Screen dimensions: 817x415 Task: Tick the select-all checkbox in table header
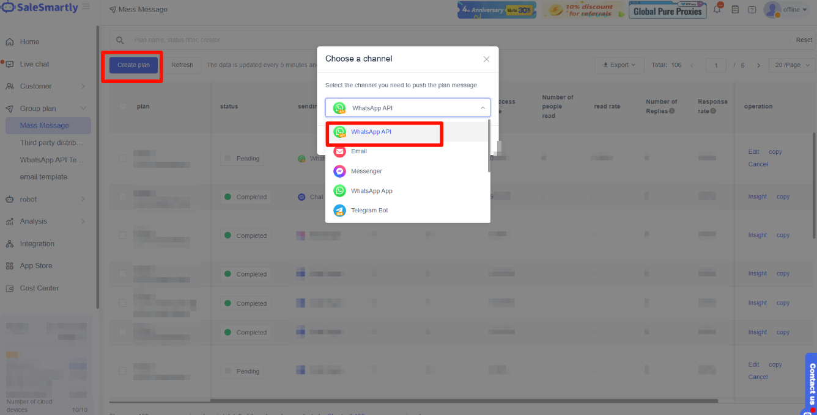[123, 106]
